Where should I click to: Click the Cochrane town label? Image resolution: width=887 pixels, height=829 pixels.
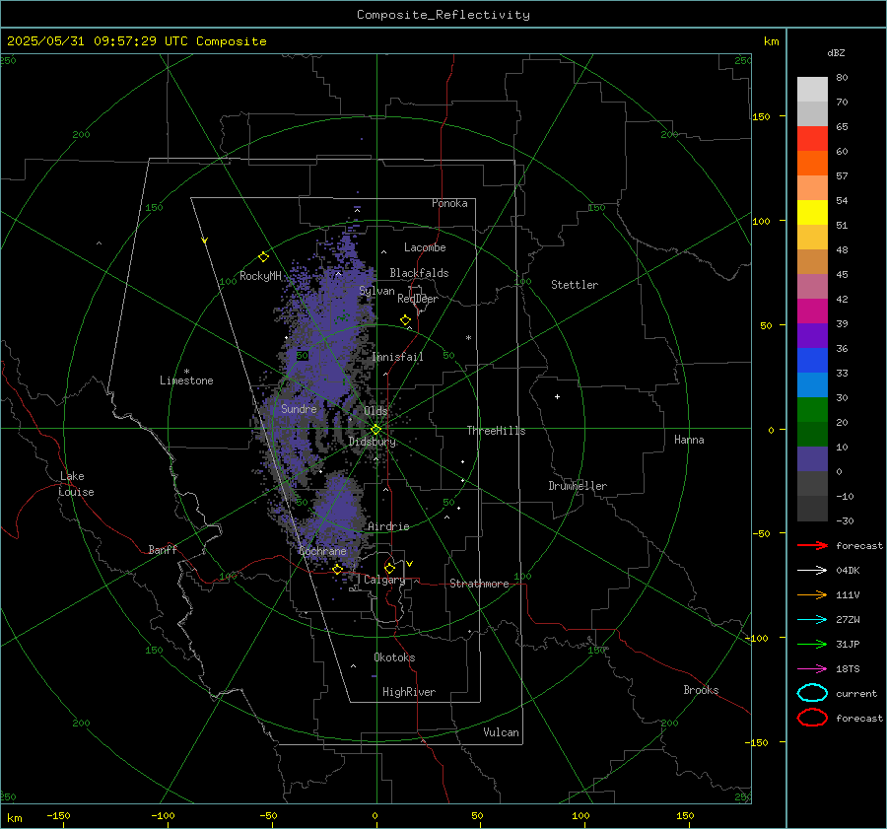point(322,551)
